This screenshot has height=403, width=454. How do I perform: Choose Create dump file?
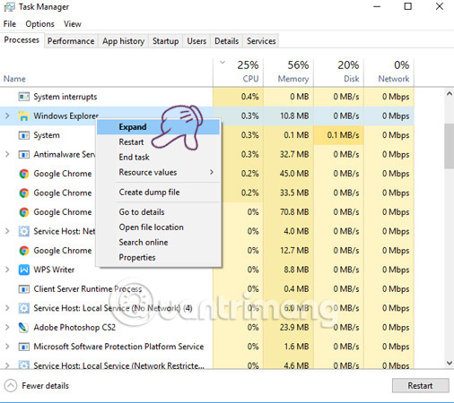pos(158,193)
